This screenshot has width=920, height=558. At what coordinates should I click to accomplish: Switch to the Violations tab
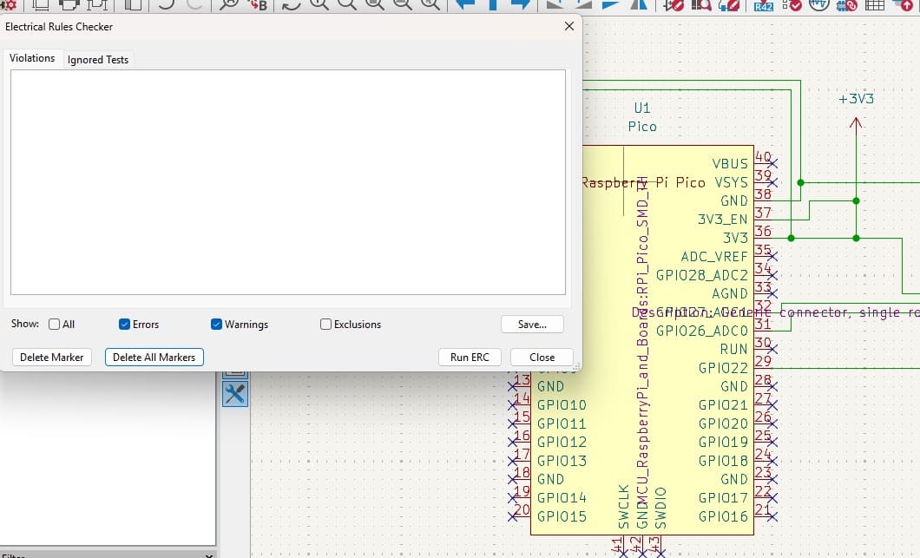click(32, 58)
